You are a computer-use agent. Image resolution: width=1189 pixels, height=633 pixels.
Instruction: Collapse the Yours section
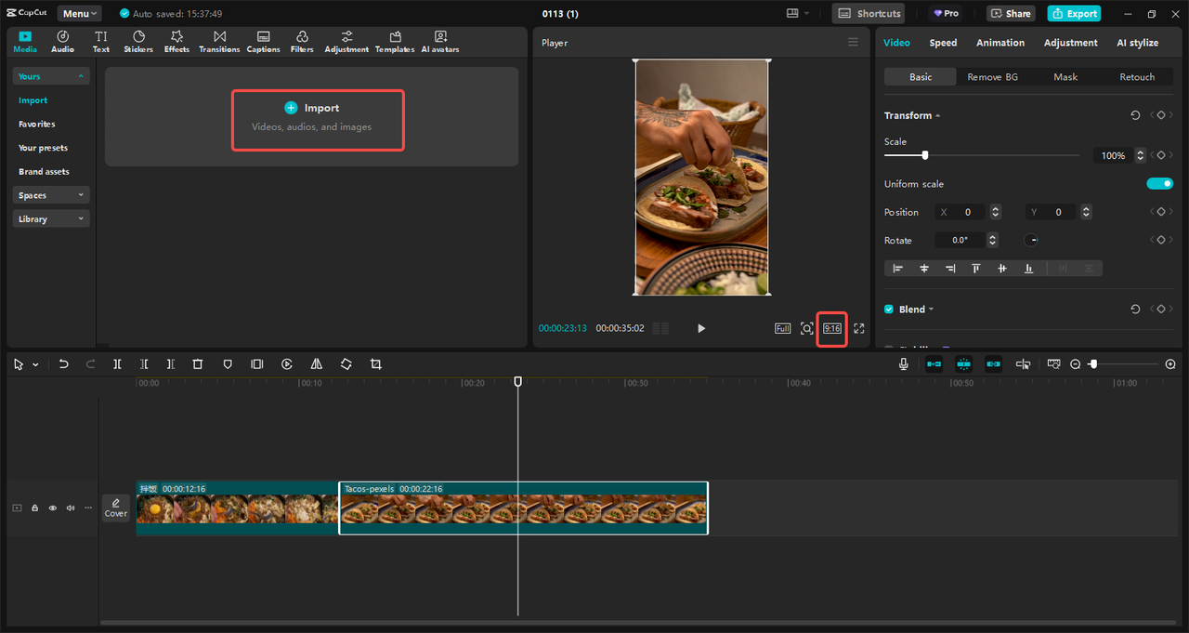51,76
